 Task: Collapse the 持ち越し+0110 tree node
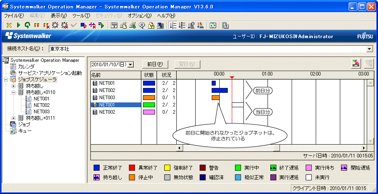14,92
